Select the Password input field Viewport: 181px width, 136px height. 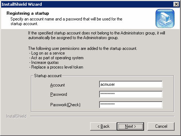tap(131, 94)
